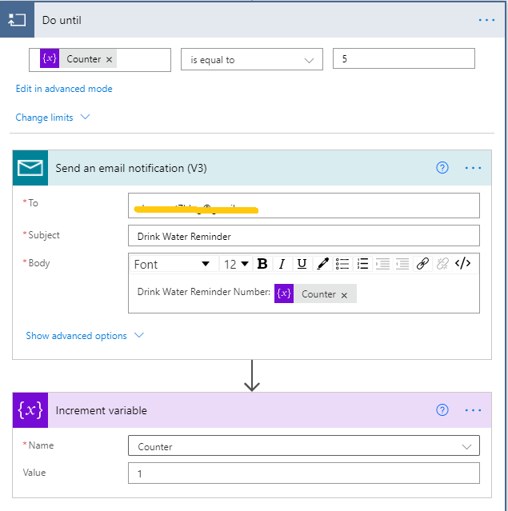Click the Counter variable icon in Body

[284, 293]
